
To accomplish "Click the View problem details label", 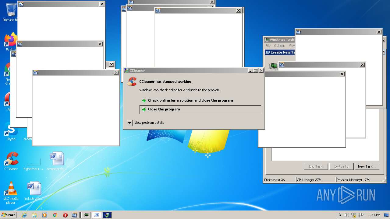I will pos(149,123).
